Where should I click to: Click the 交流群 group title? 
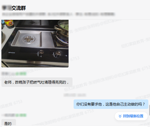tap(19, 8)
